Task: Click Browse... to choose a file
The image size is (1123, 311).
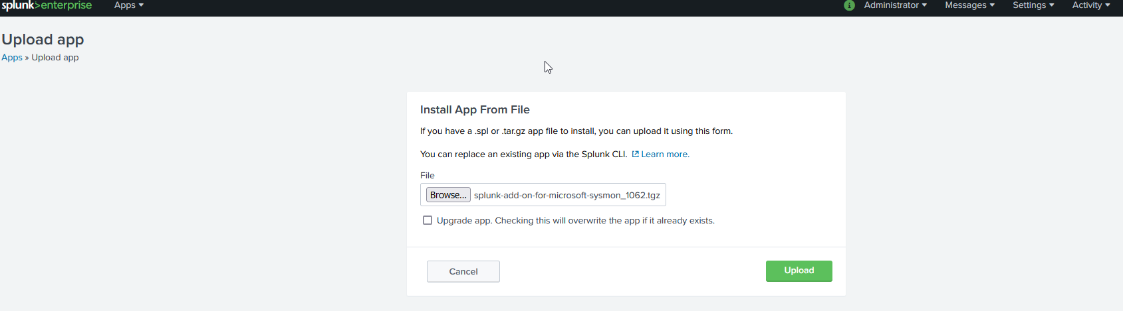Action: (448, 195)
